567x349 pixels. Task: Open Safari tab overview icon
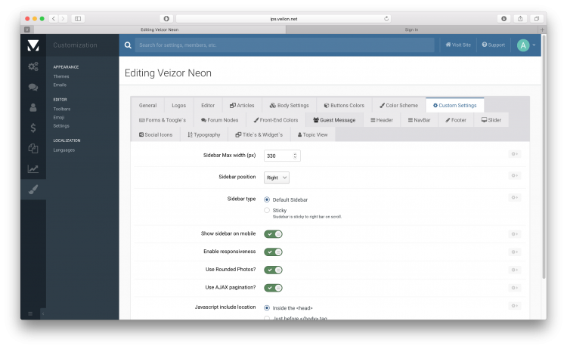point(537,18)
